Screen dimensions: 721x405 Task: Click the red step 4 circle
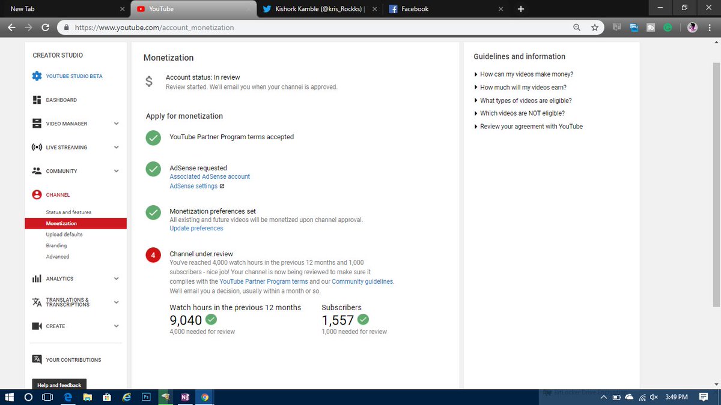click(x=153, y=255)
